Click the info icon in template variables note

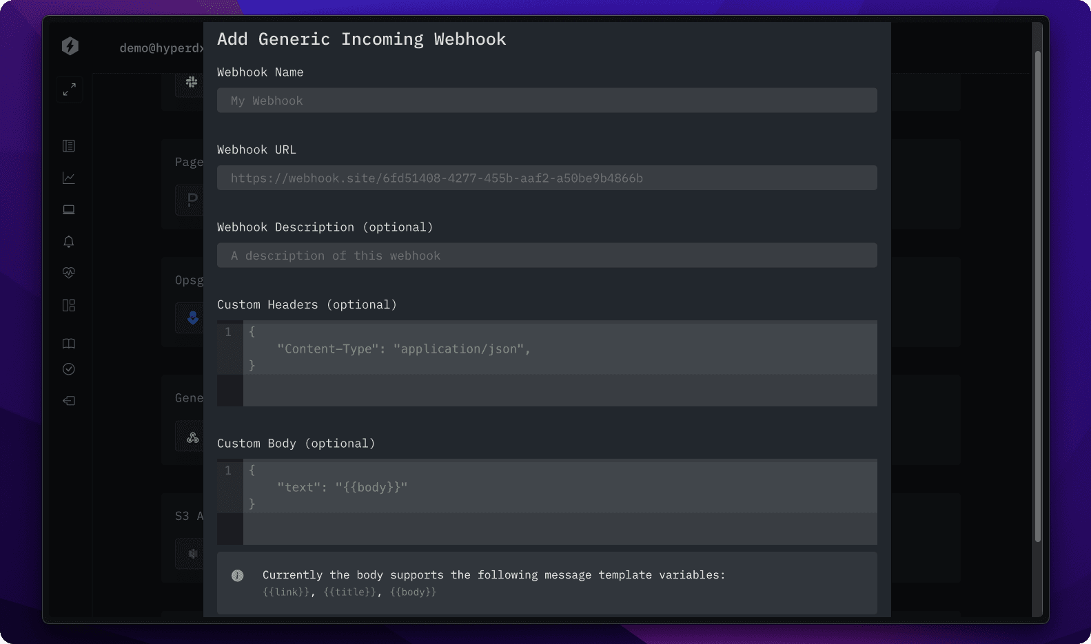(x=238, y=576)
